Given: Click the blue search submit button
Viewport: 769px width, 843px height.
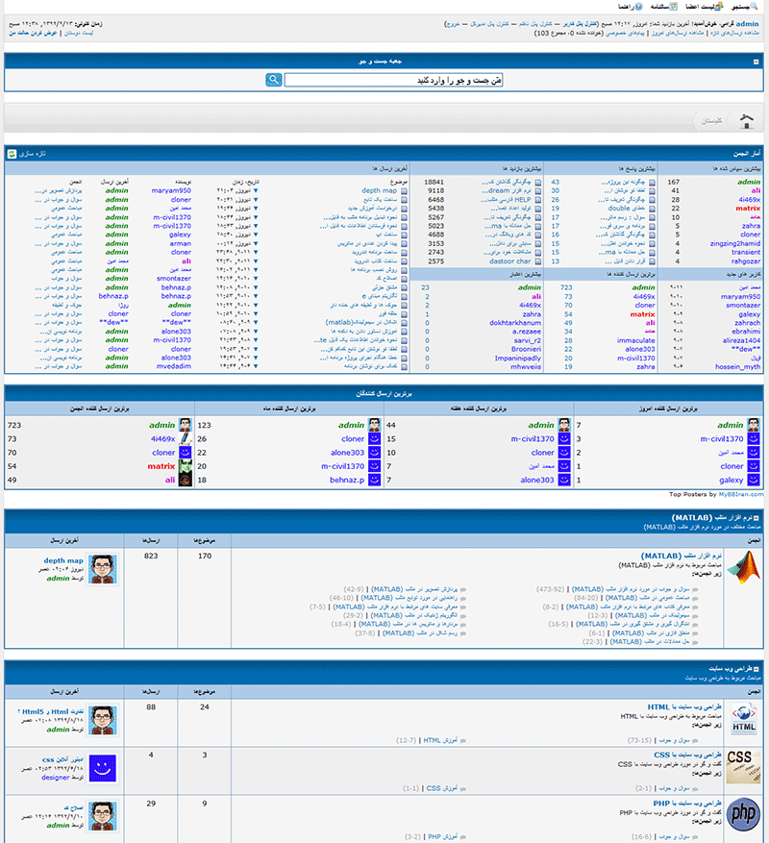Looking at the screenshot, I should (274, 80).
